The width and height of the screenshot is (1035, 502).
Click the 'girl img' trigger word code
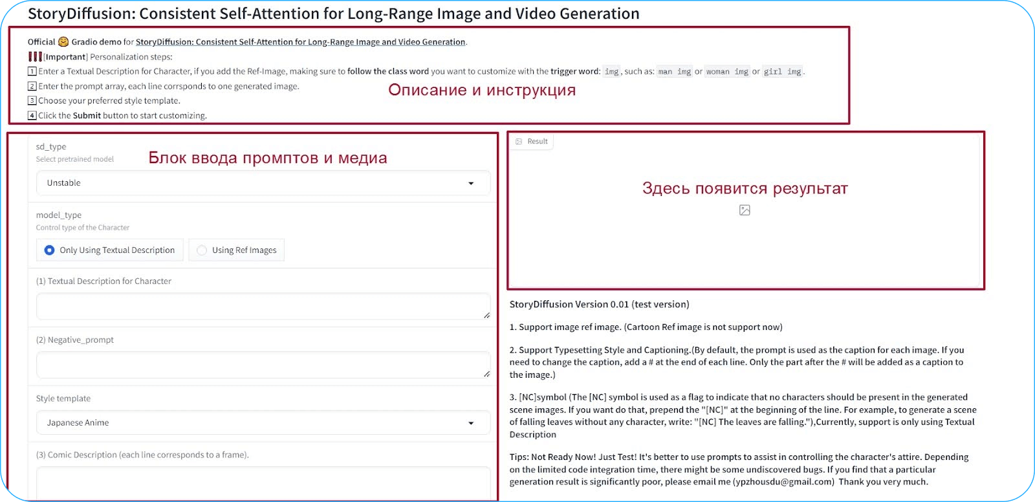782,72
